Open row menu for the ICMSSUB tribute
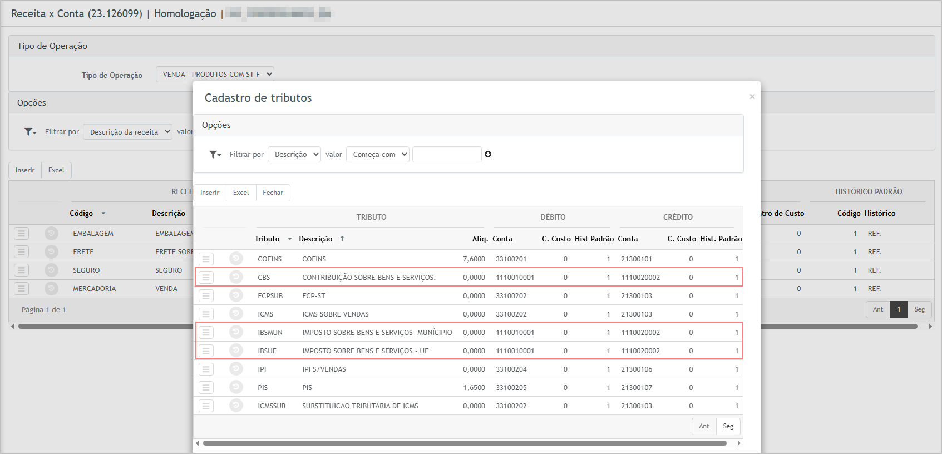The width and height of the screenshot is (942, 454). [206, 406]
